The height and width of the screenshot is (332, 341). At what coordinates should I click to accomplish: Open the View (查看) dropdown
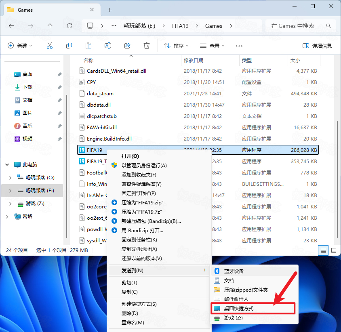click(x=212, y=46)
